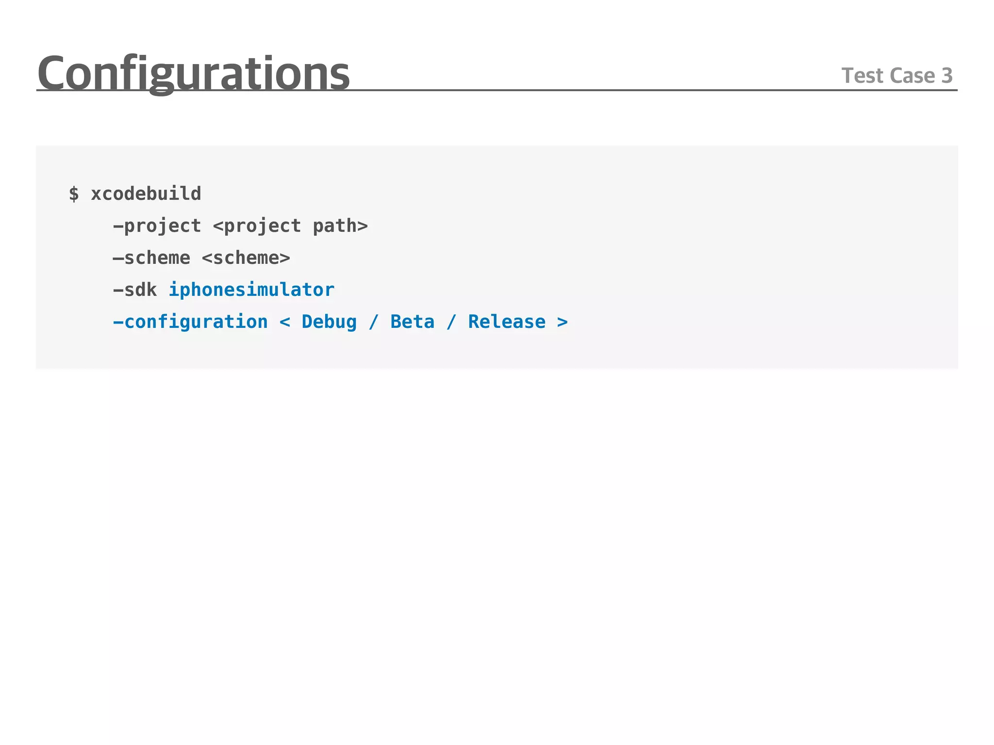Click the Release configuration option
Image resolution: width=994 pixels, height=745 pixels.
tap(506, 322)
